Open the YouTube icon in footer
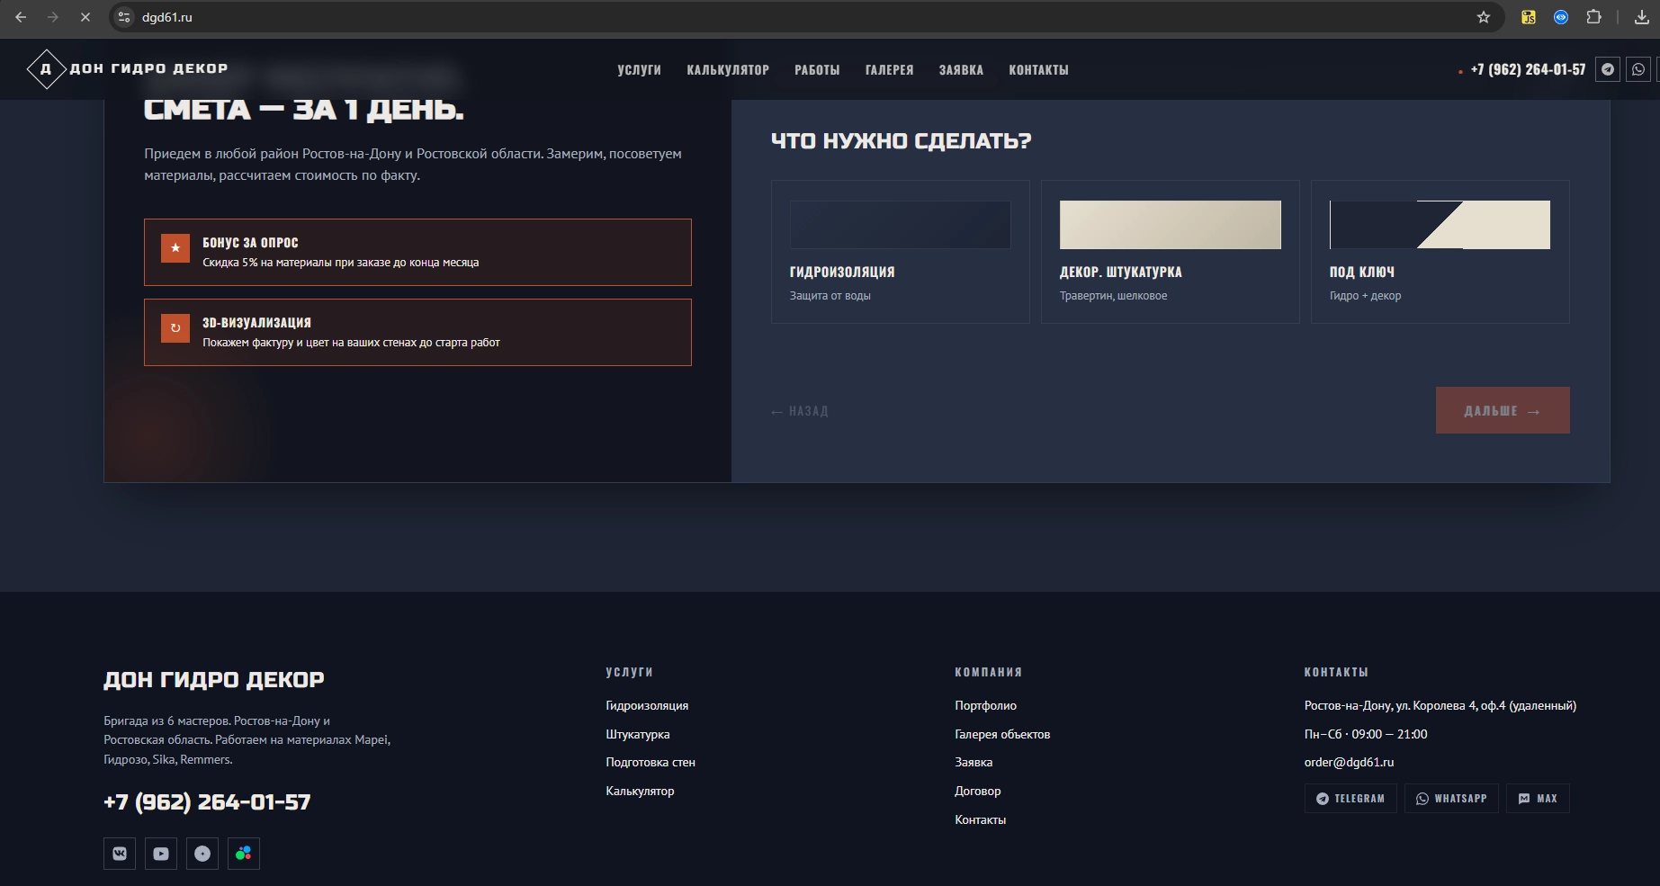 click(x=161, y=854)
